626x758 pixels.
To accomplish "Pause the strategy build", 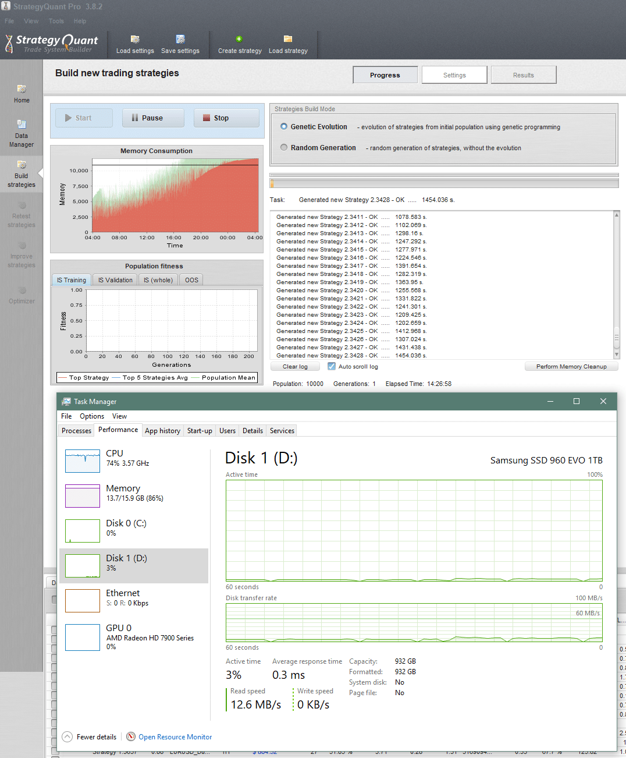I will pos(153,118).
